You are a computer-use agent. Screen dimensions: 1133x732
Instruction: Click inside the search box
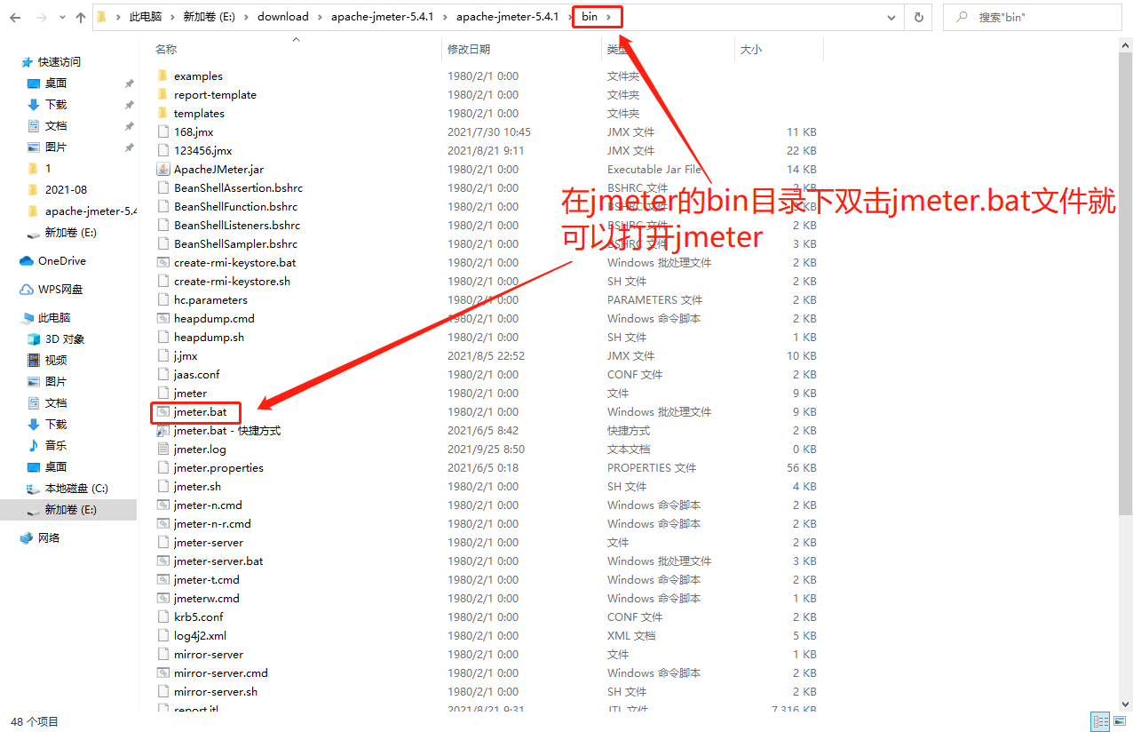point(1033,16)
